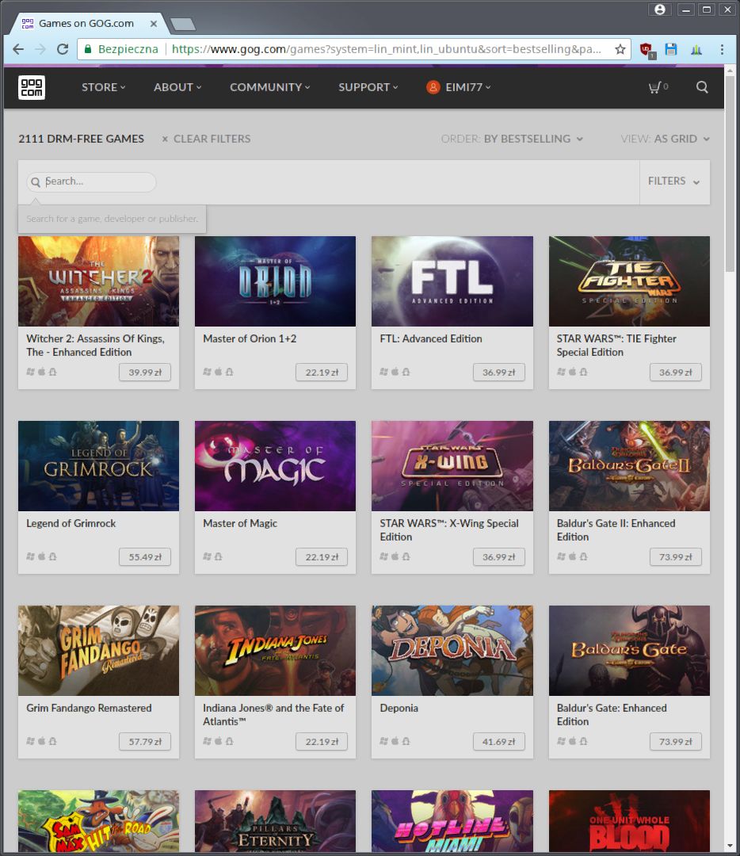Viewport: 740px width, 856px height.
Task: Bookmark this page with the star icon
Action: (620, 50)
